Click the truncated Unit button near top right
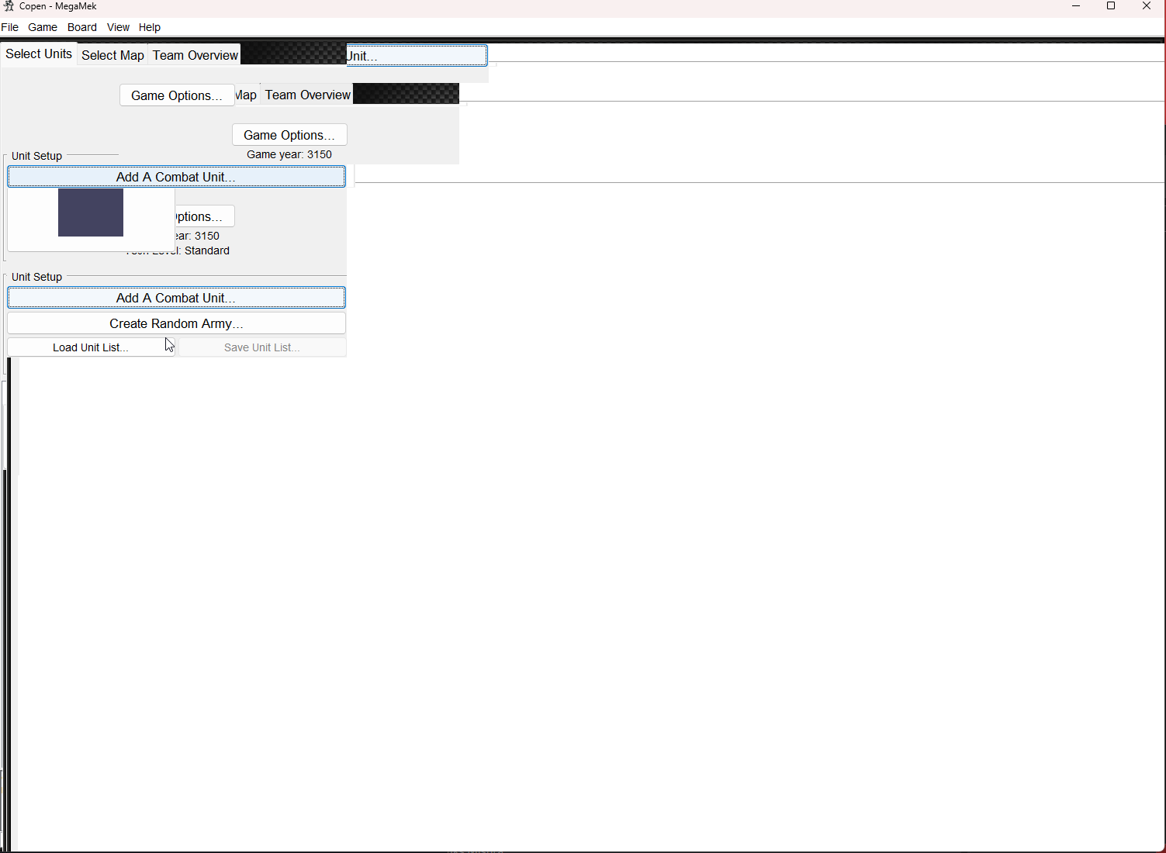 [x=417, y=55]
